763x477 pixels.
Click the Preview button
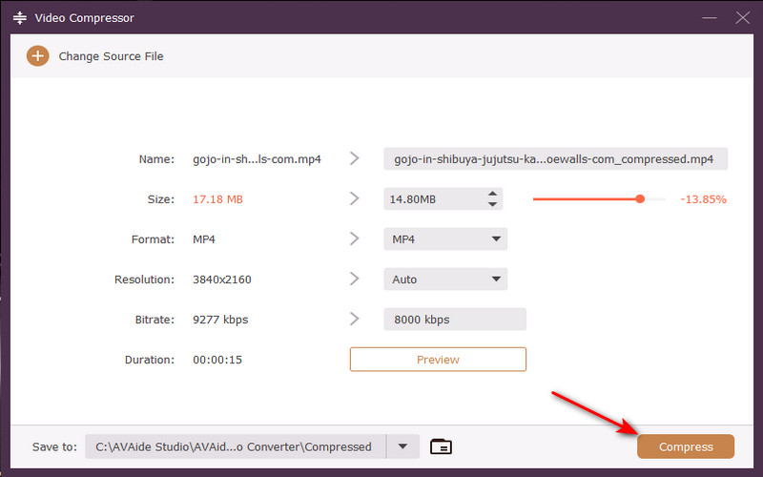(438, 360)
